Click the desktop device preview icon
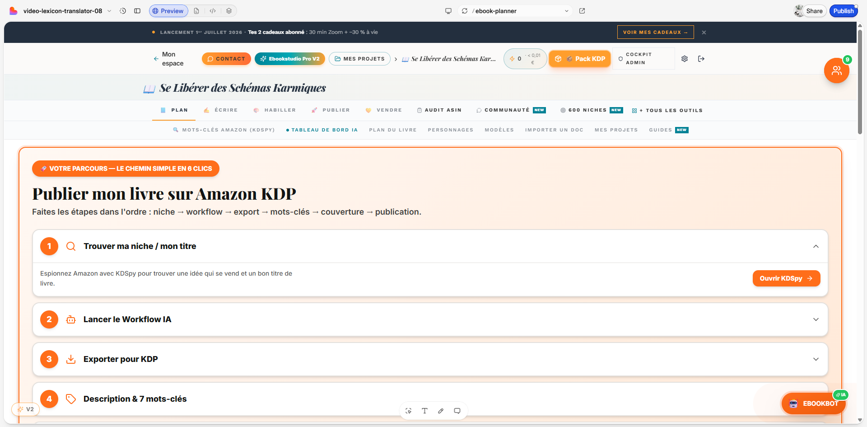 [448, 11]
